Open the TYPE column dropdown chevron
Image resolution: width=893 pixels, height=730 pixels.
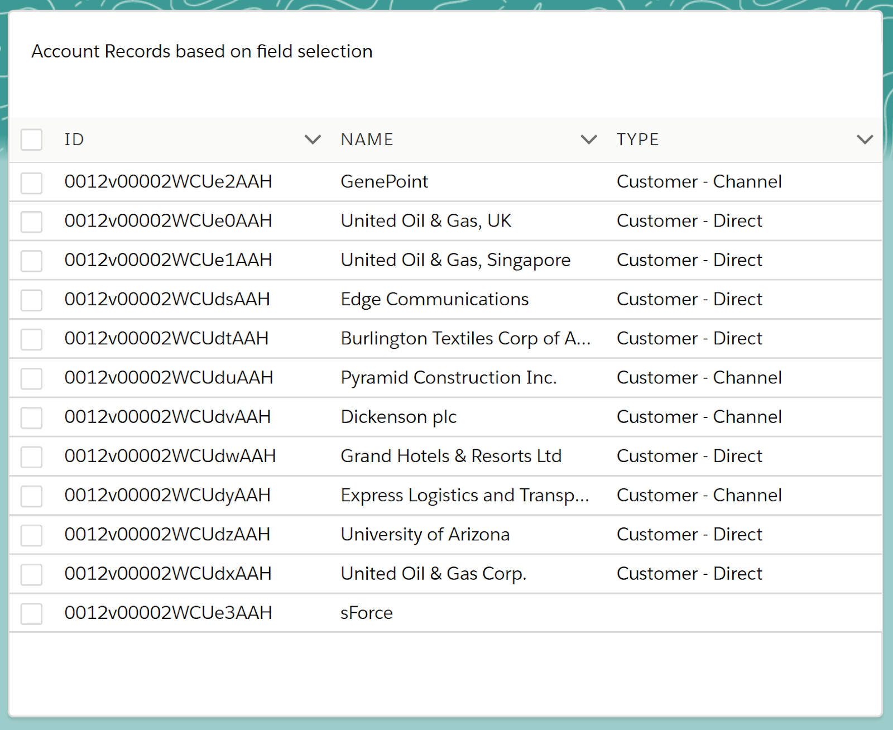click(865, 140)
